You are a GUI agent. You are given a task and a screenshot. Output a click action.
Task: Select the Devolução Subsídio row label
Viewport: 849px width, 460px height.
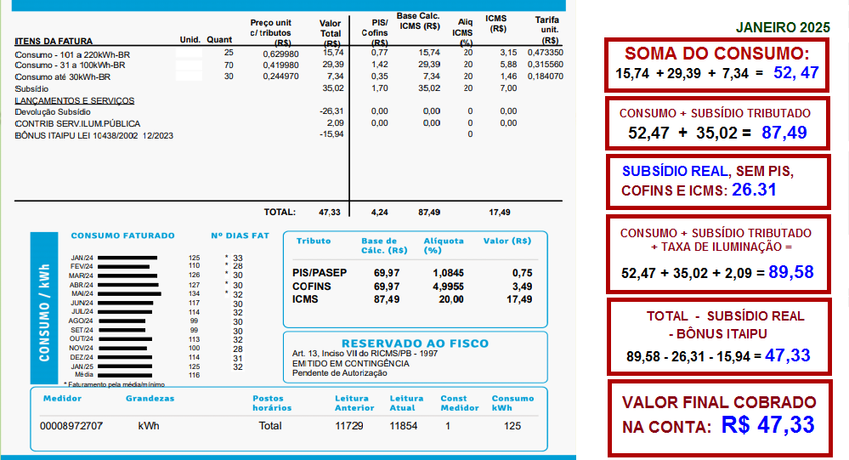(54, 111)
